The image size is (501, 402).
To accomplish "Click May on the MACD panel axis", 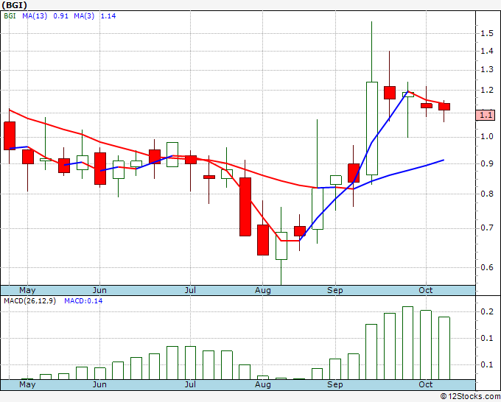I will (x=27, y=384).
